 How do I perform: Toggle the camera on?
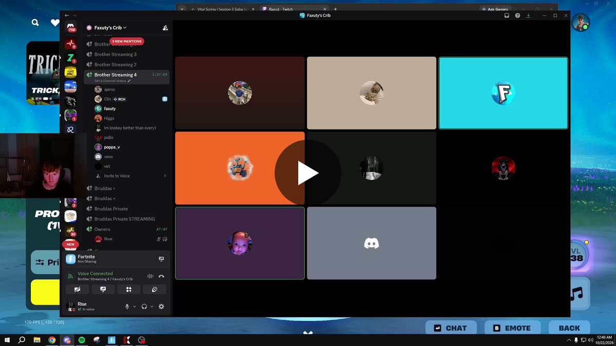78,289
